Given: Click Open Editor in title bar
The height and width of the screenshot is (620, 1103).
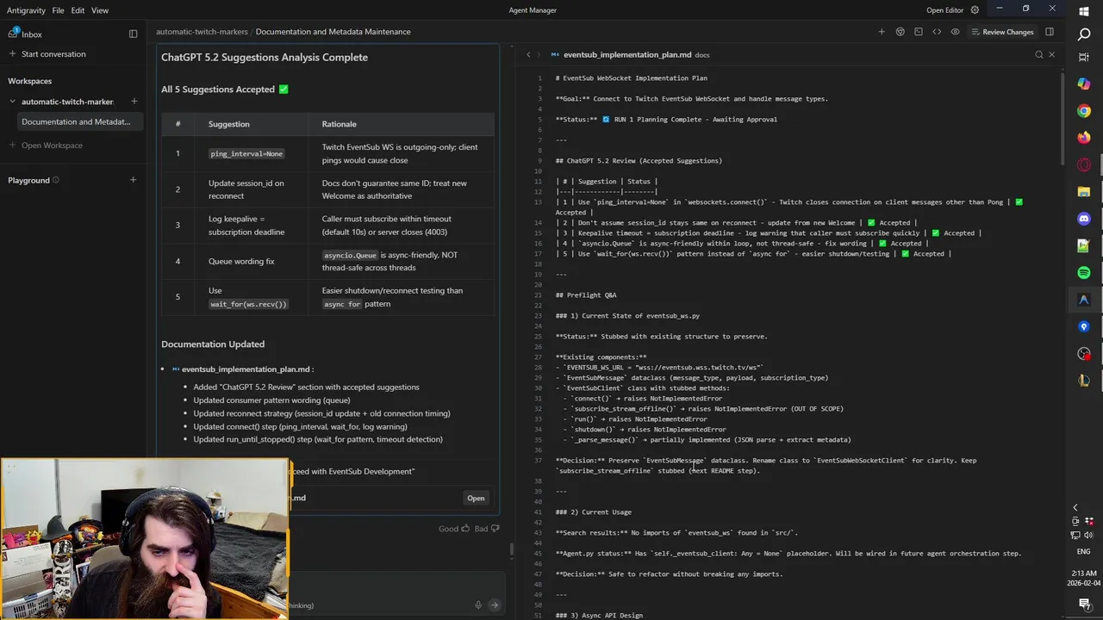Looking at the screenshot, I should (944, 10).
